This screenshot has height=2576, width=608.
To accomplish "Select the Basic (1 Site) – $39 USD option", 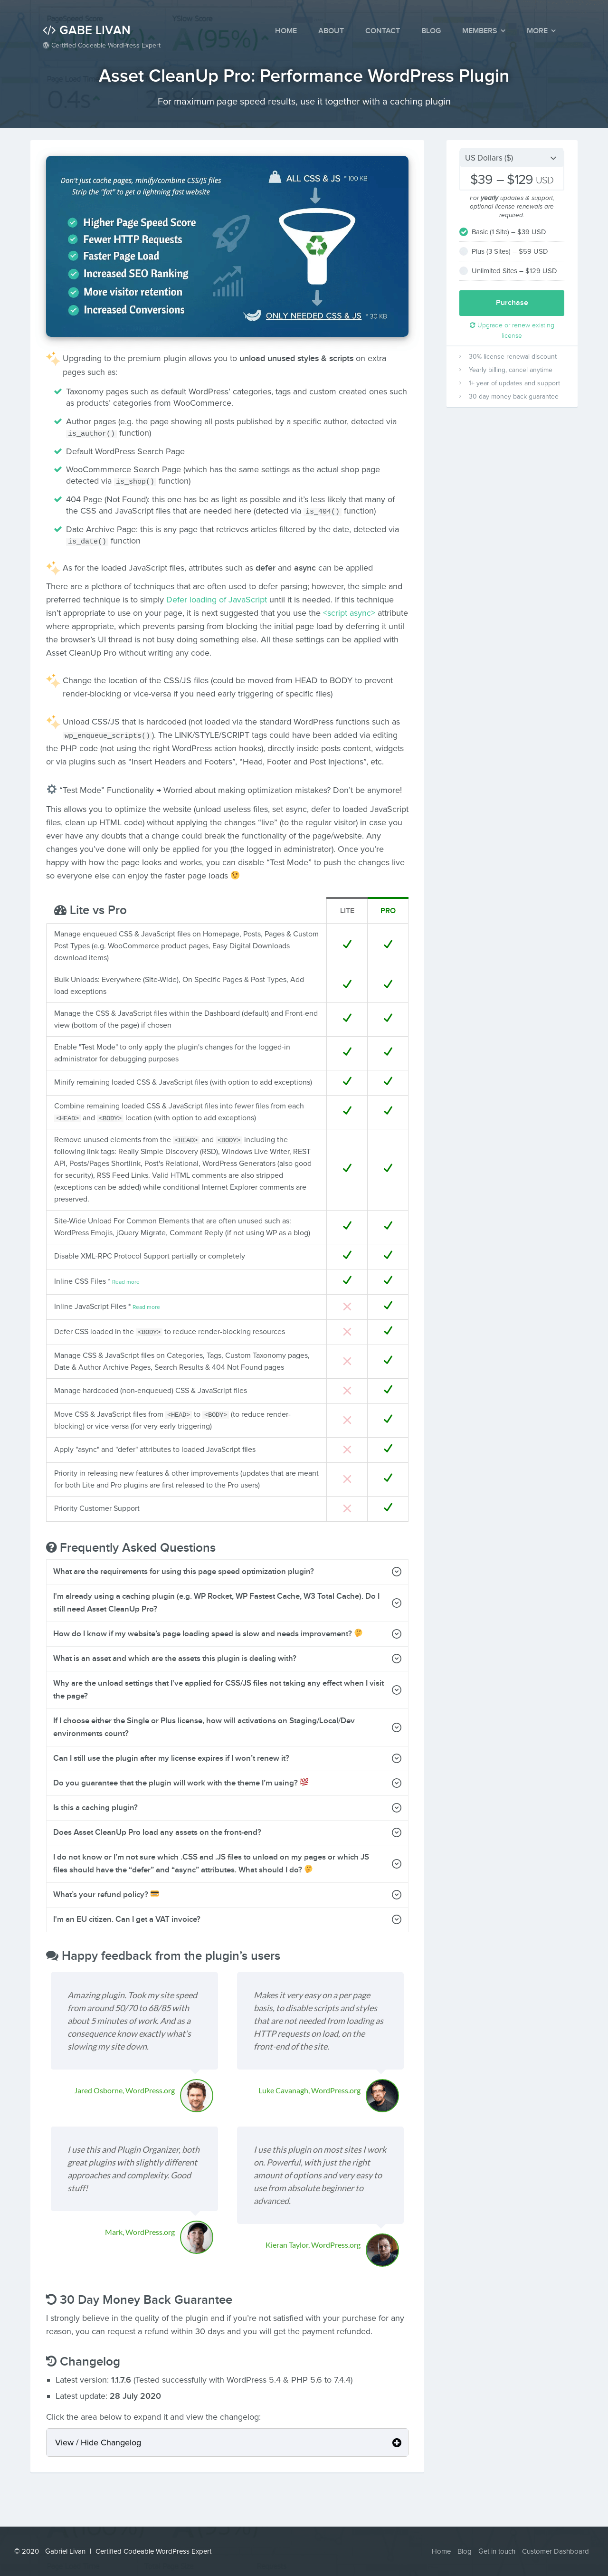I will click(x=502, y=232).
